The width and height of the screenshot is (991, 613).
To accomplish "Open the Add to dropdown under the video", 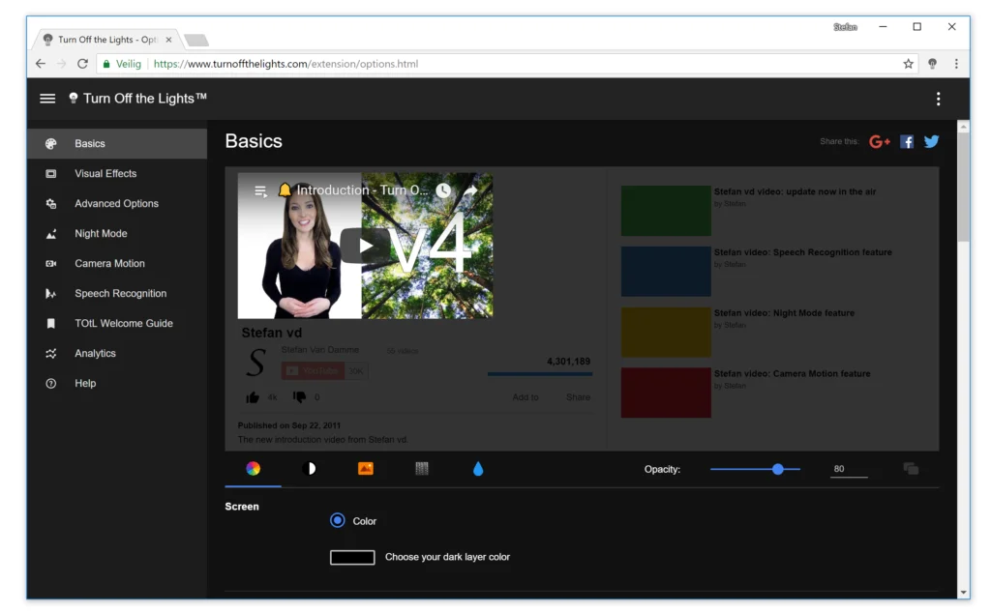I will [525, 396].
